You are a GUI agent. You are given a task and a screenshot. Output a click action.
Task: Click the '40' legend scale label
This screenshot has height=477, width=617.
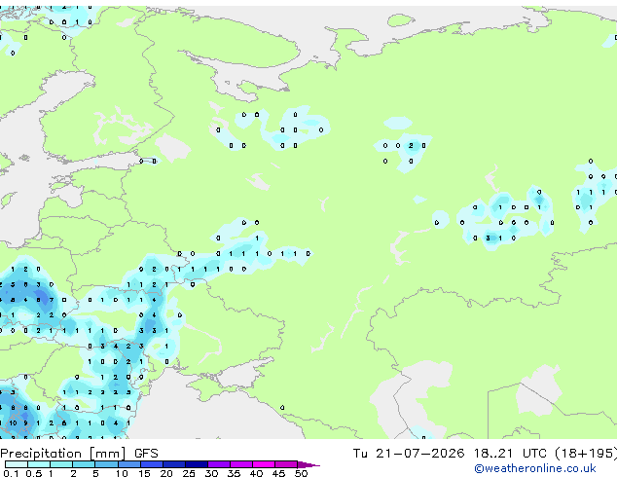256,473
